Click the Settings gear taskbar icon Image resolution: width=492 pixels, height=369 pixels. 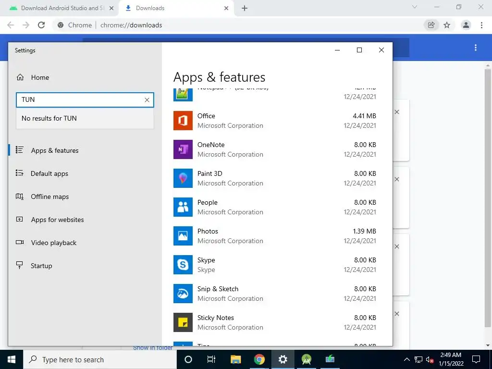pos(283,359)
